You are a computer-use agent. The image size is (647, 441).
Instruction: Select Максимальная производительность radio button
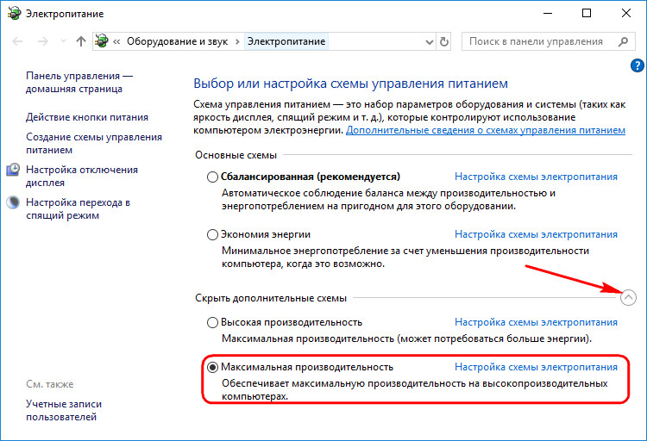(x=212, y=367)
